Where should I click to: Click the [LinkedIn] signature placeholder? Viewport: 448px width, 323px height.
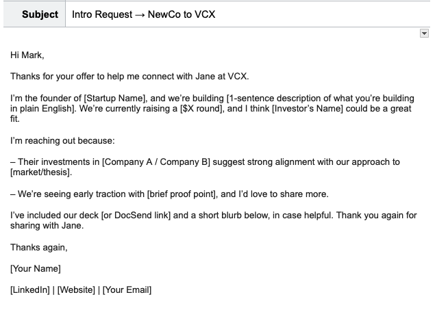click(30, 290)
